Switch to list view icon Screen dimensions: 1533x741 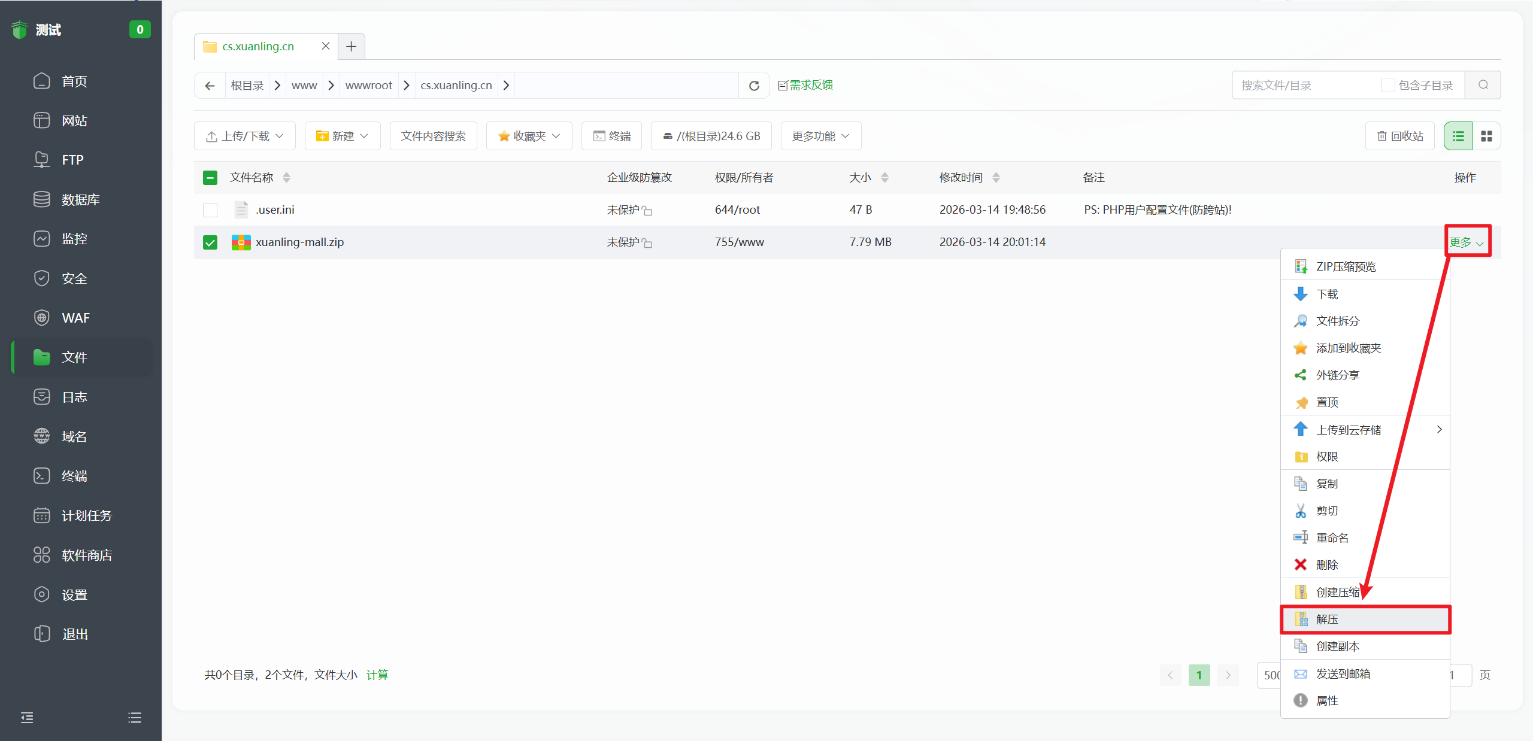[x=1458, y=136]
